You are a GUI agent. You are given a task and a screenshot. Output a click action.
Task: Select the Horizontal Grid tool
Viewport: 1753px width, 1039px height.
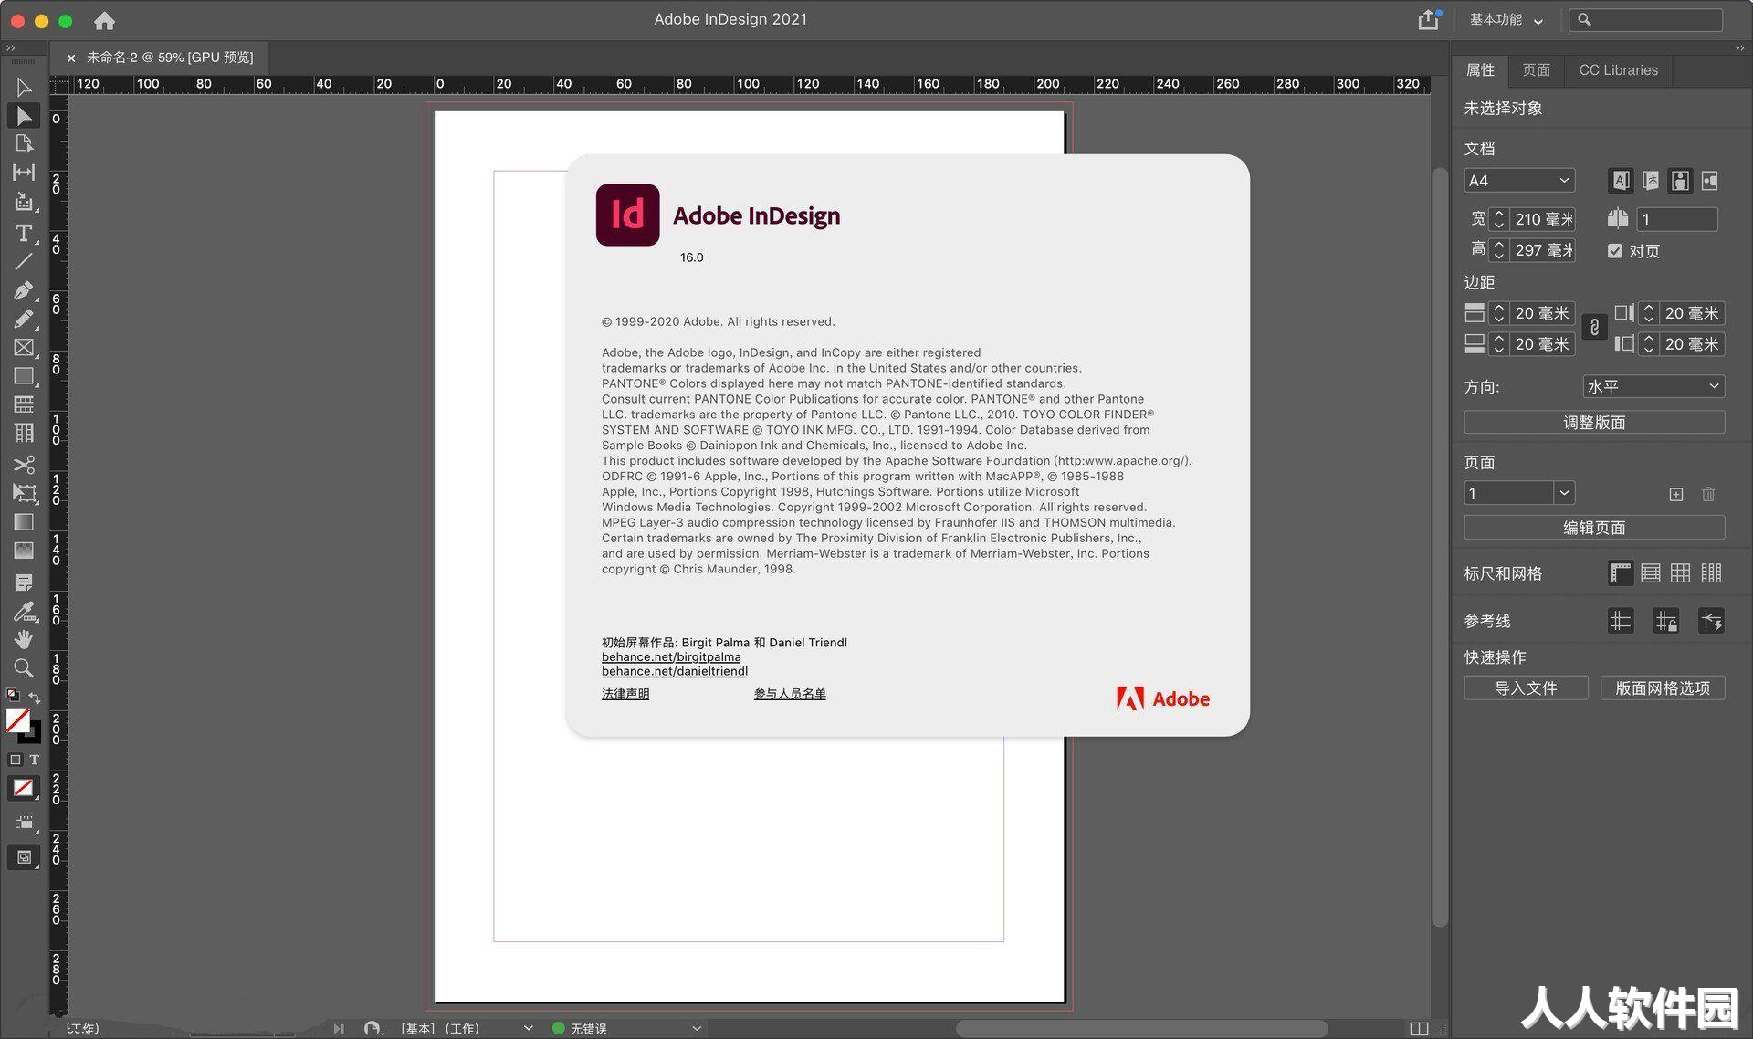[x=24, y=404]
